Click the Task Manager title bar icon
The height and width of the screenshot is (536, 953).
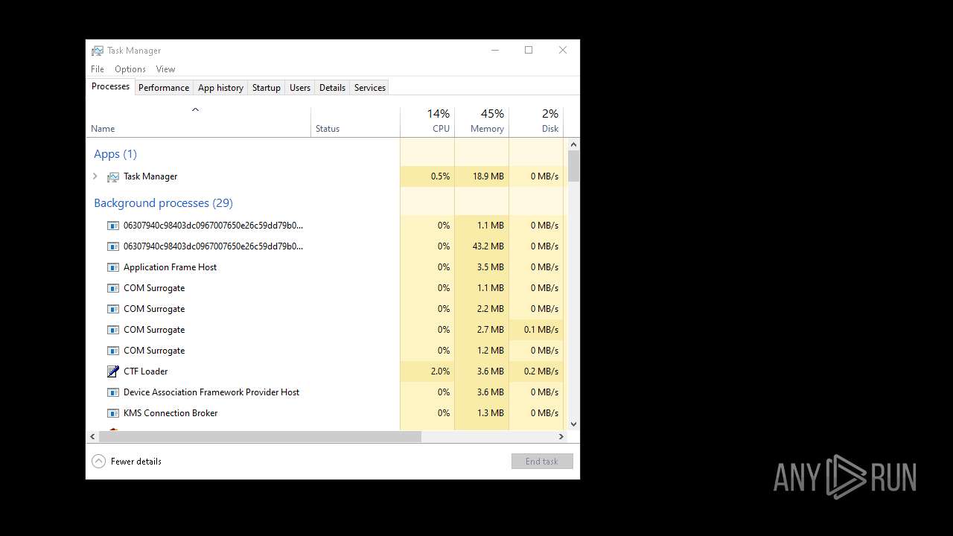(x=98, y=51)
